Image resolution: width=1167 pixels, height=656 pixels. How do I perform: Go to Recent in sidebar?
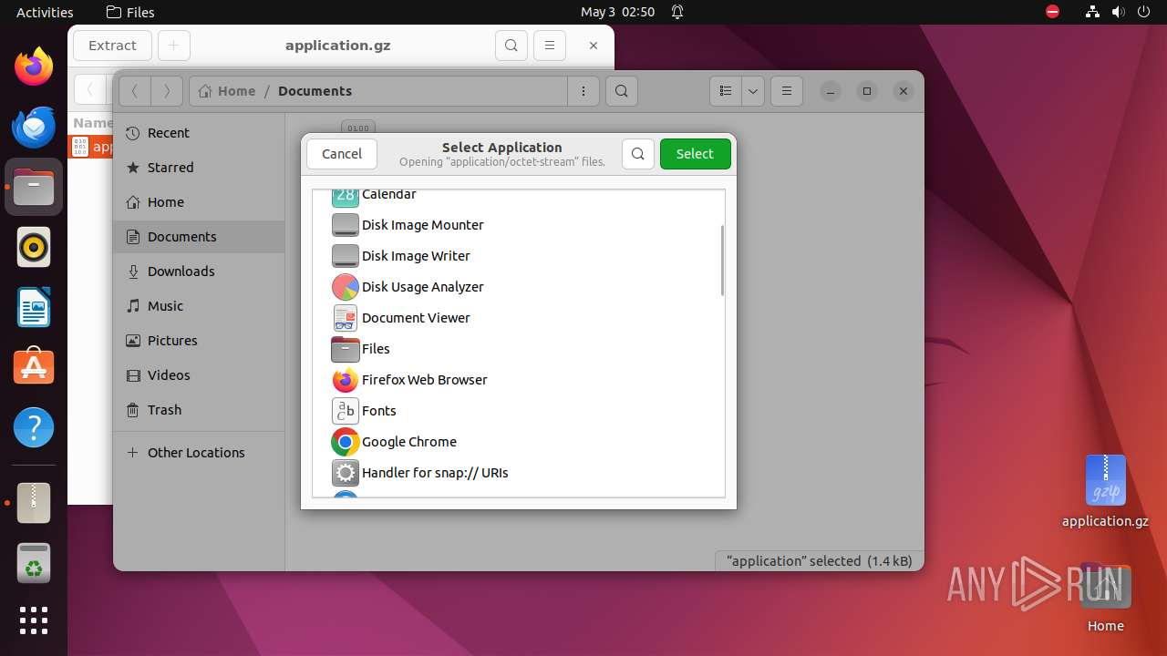199,133
